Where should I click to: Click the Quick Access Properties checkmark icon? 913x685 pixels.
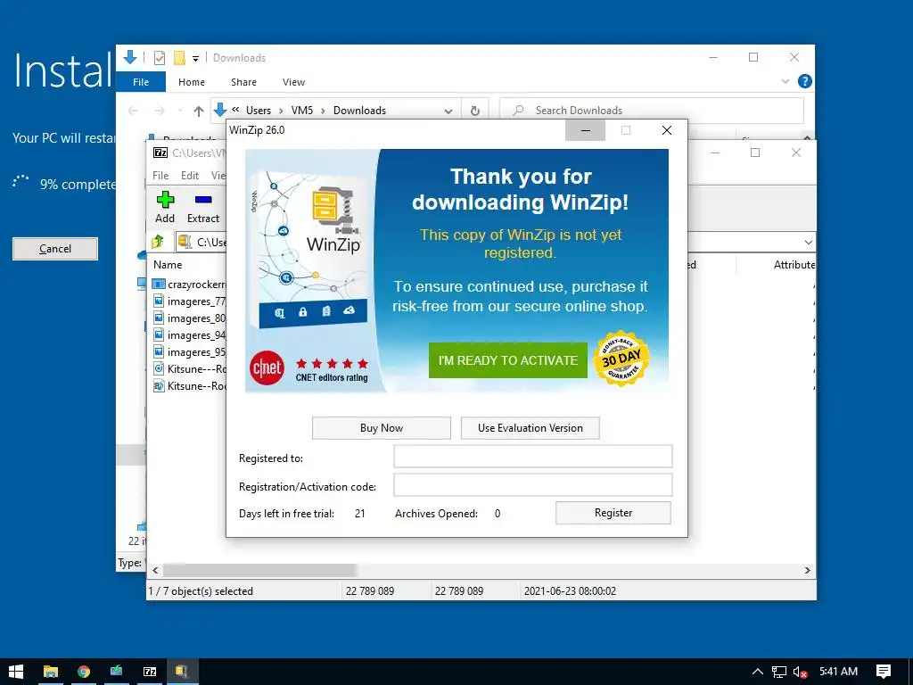[x=159, y=58]
